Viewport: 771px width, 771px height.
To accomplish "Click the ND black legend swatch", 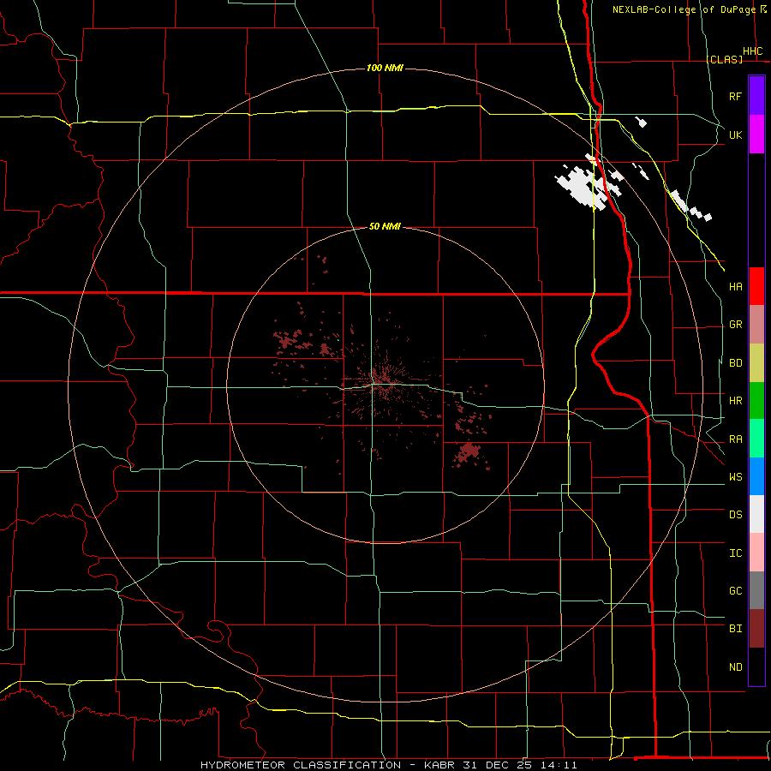I will point(756,666).
